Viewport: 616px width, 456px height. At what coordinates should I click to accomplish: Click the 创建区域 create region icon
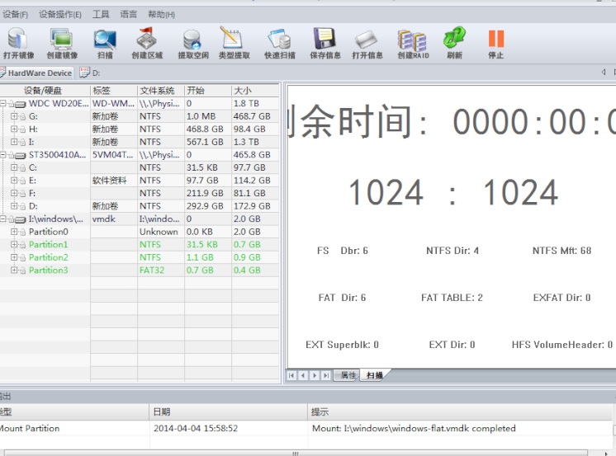pos(147,43)
